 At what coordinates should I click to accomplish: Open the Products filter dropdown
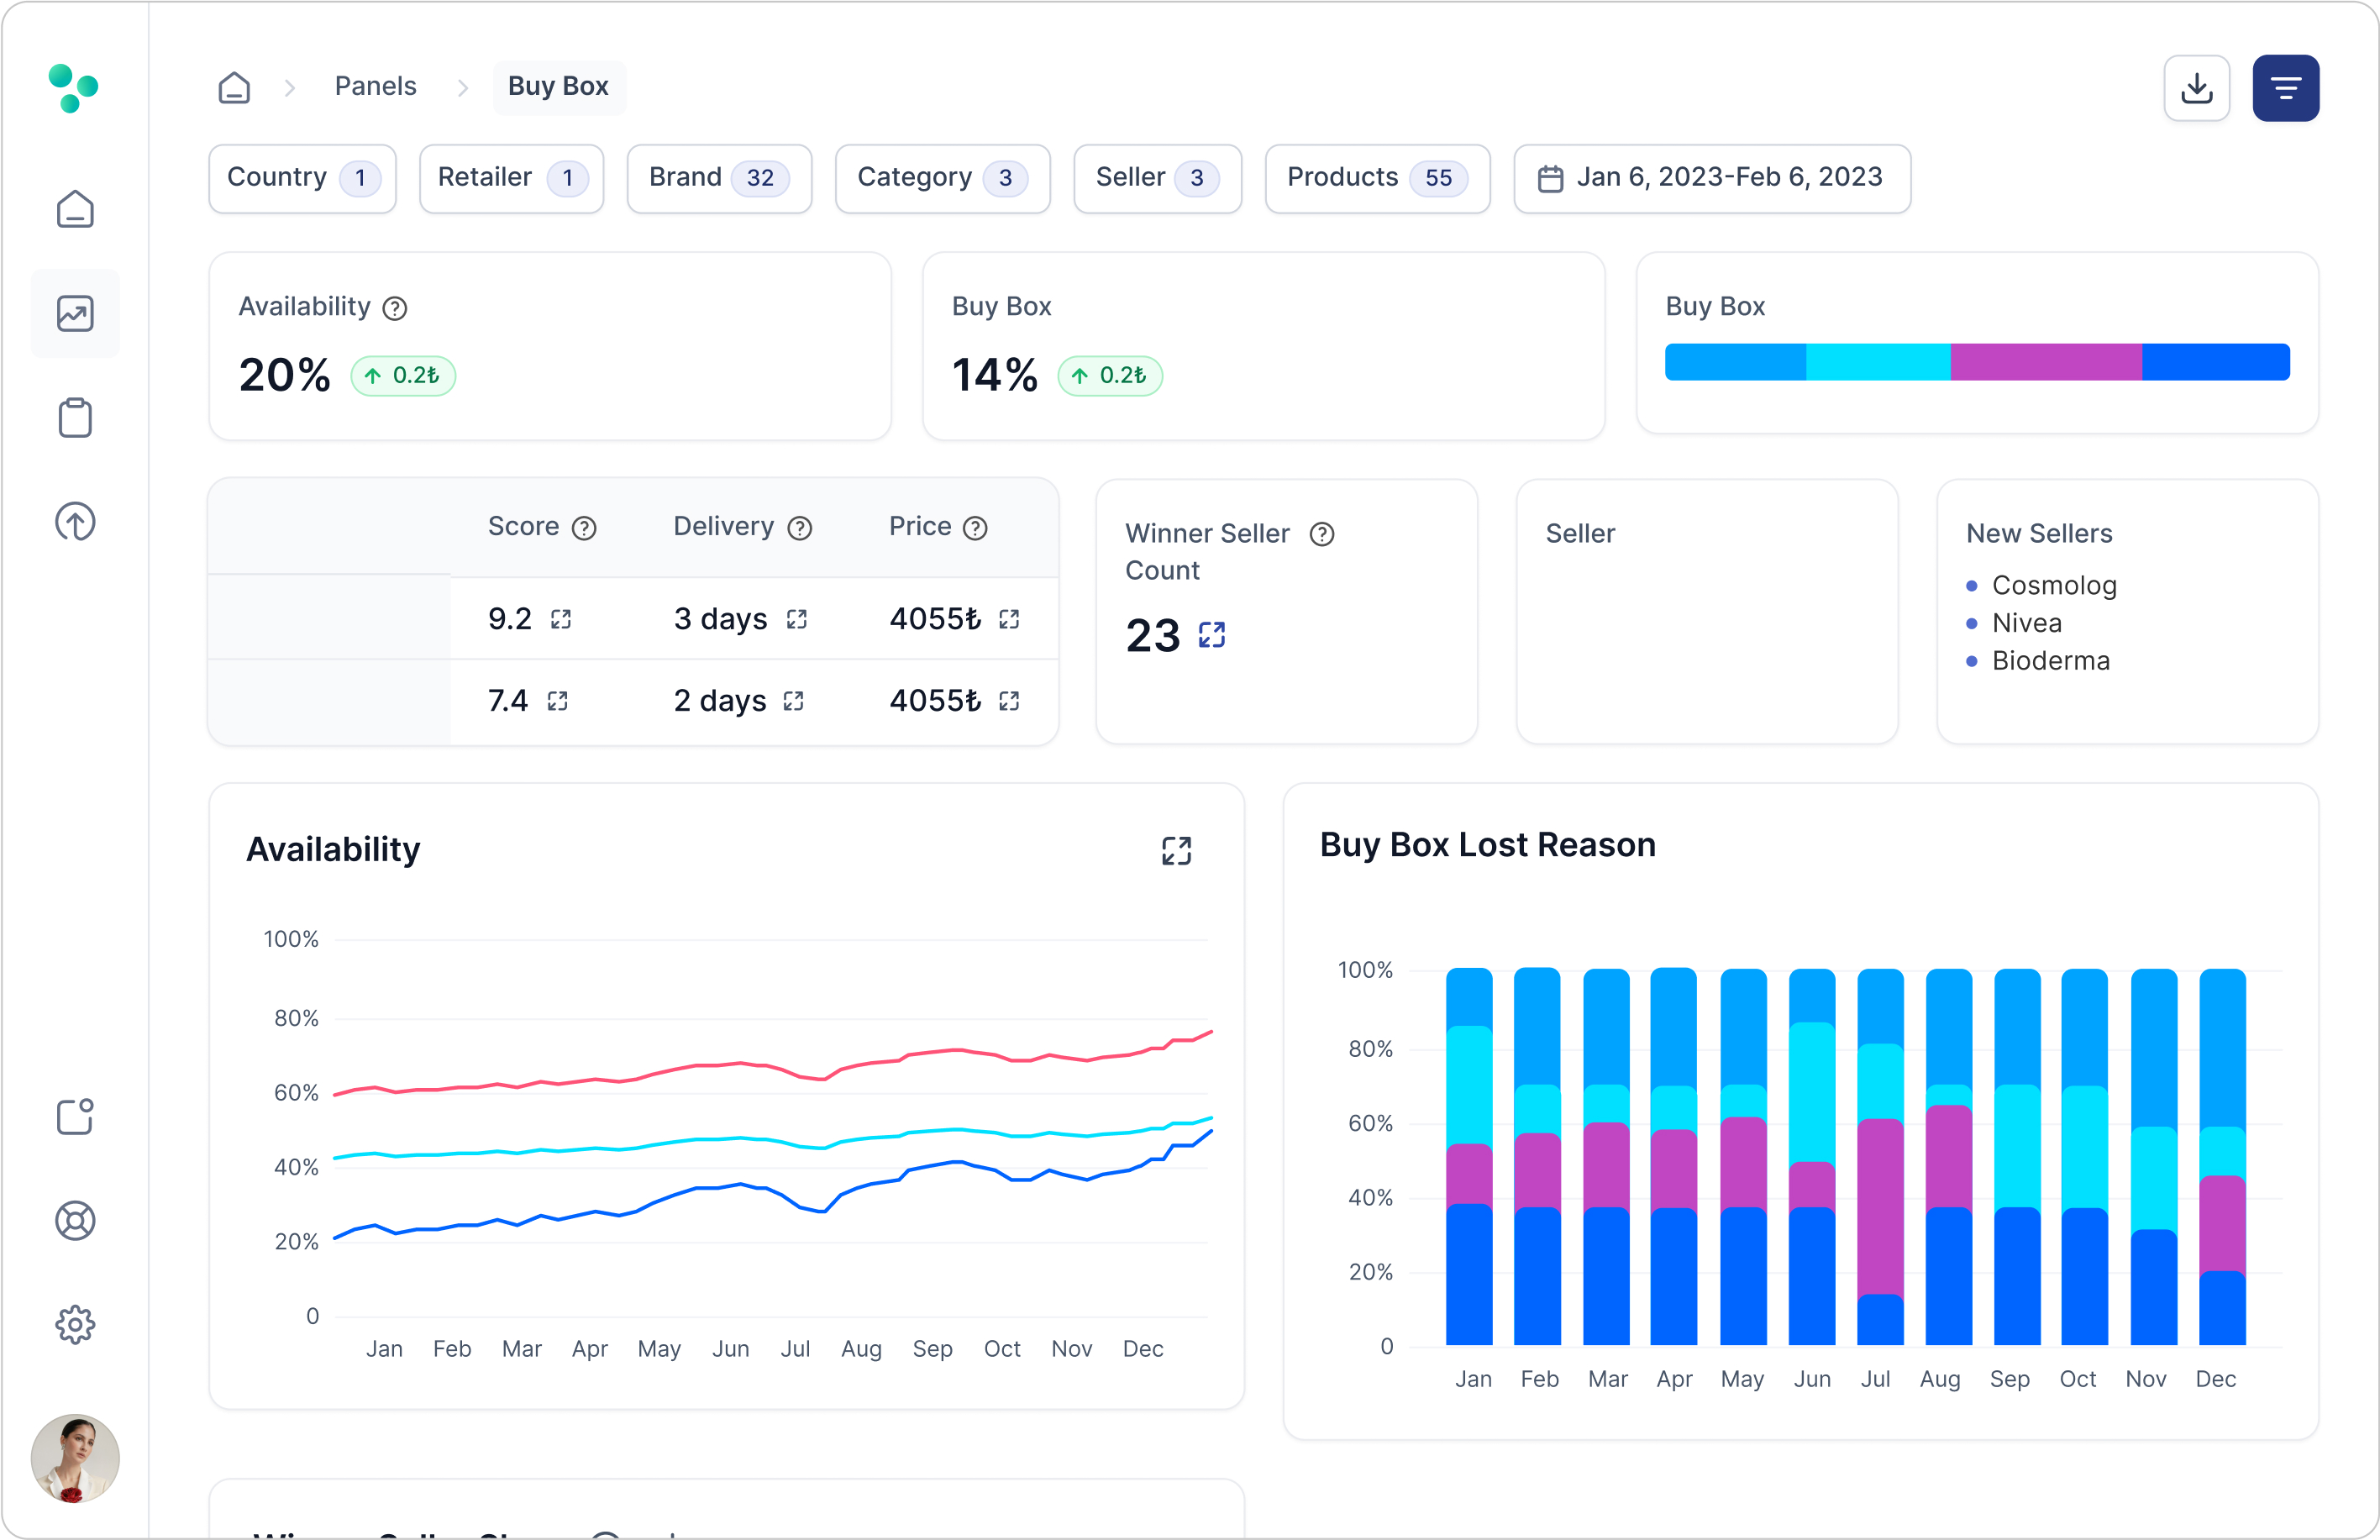(1376, 178)
